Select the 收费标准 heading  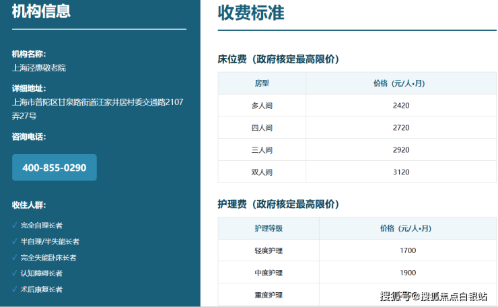click(251, 13)
